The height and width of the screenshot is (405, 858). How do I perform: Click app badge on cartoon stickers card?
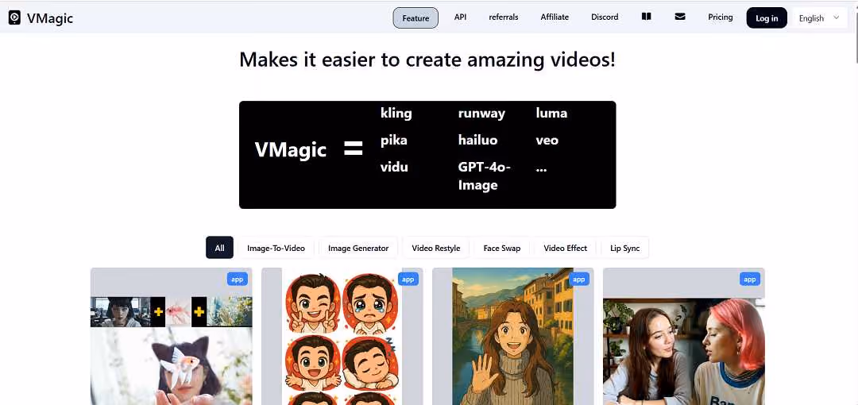point(408,279)
